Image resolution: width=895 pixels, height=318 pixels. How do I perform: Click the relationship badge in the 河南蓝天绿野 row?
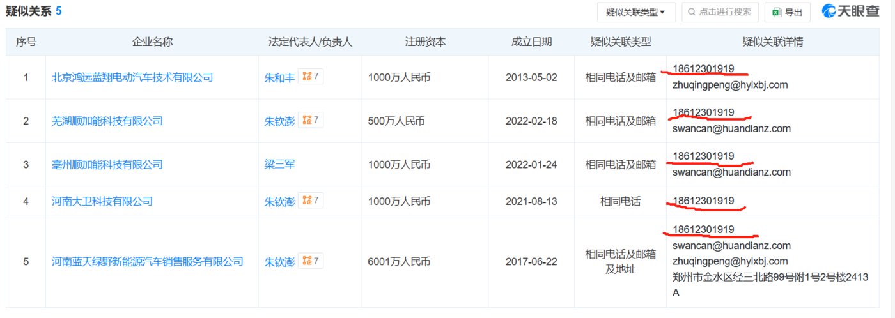(311, 261)
